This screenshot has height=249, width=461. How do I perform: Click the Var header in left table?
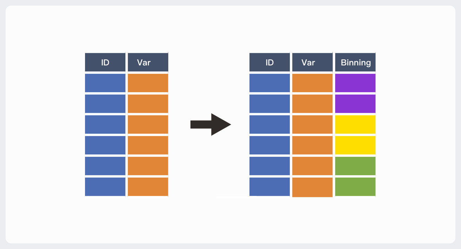(148, 62)
